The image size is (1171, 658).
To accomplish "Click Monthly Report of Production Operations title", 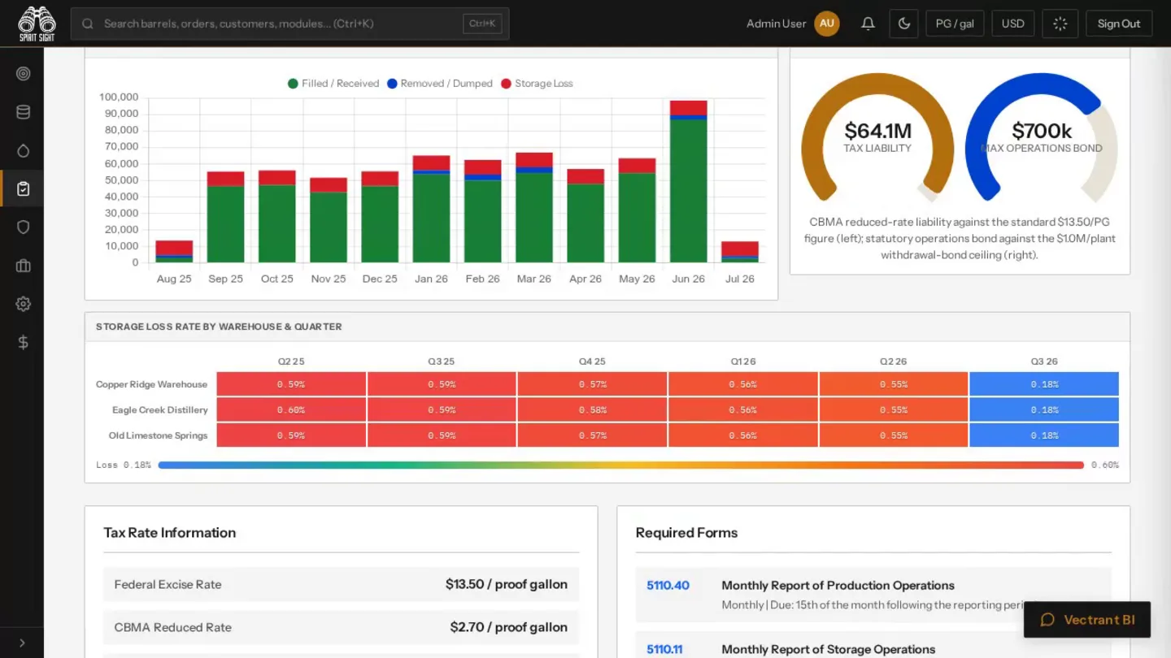I will pyautogui.click(x=838, y=586).
